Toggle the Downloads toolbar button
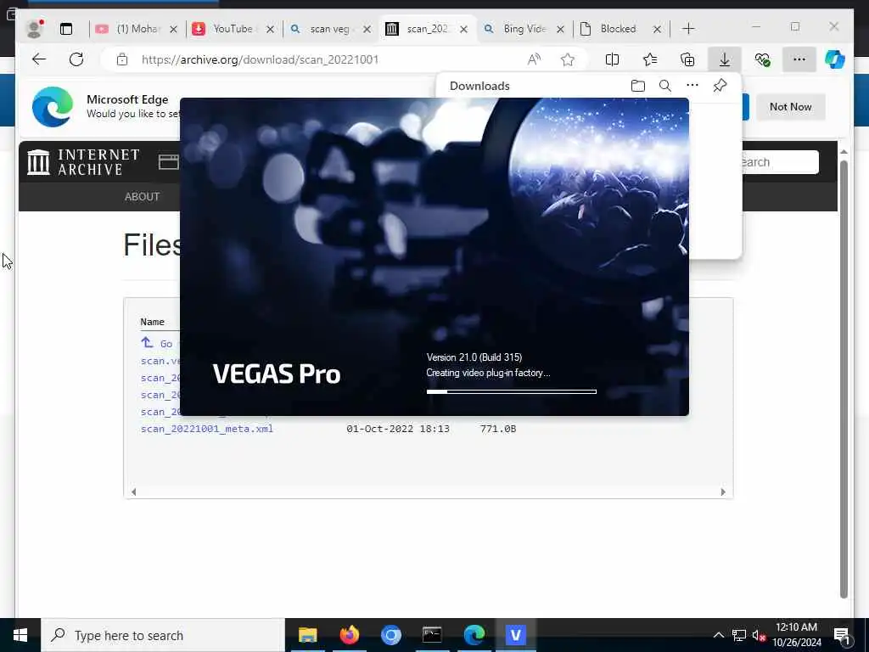 pyautogui.click(x=725, y=59)
